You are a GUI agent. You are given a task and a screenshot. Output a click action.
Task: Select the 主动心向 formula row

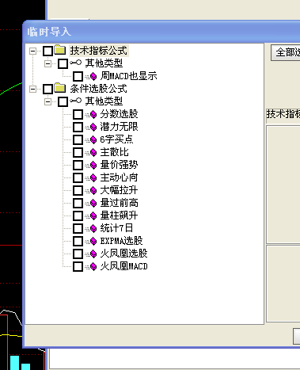click(119, 177)
